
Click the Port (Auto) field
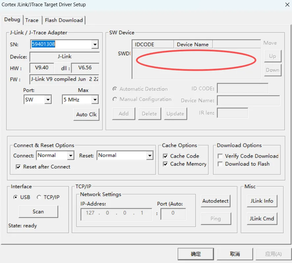pos(173,214)
